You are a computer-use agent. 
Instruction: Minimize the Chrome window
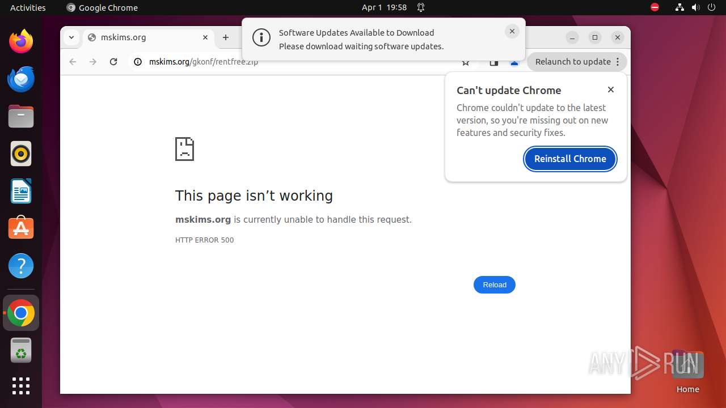572,37
